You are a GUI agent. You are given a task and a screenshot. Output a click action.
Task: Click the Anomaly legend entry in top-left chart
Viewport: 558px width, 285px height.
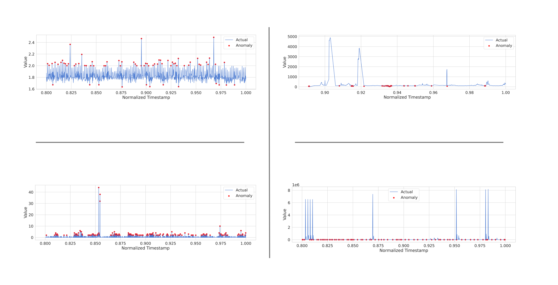244,45
